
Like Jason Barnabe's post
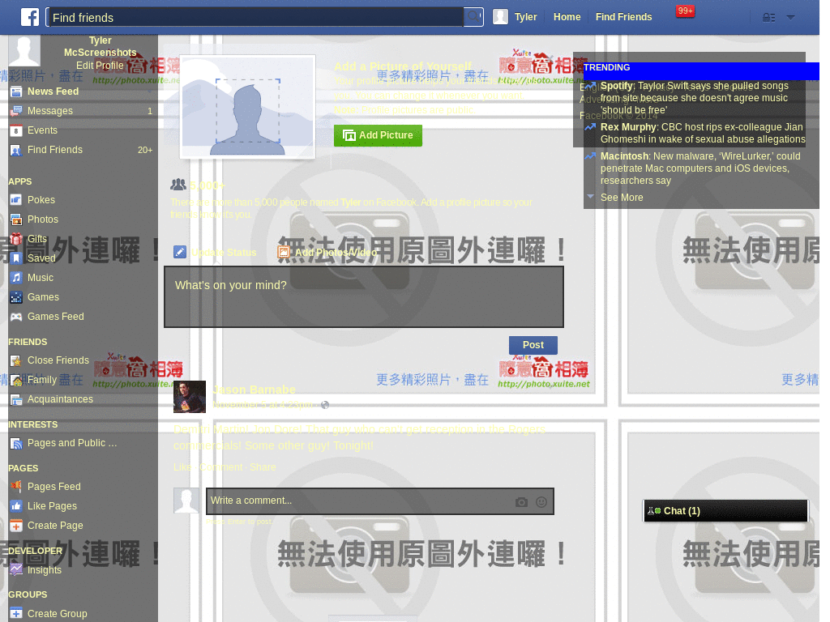pyautogui.click(x=182, y=467)
